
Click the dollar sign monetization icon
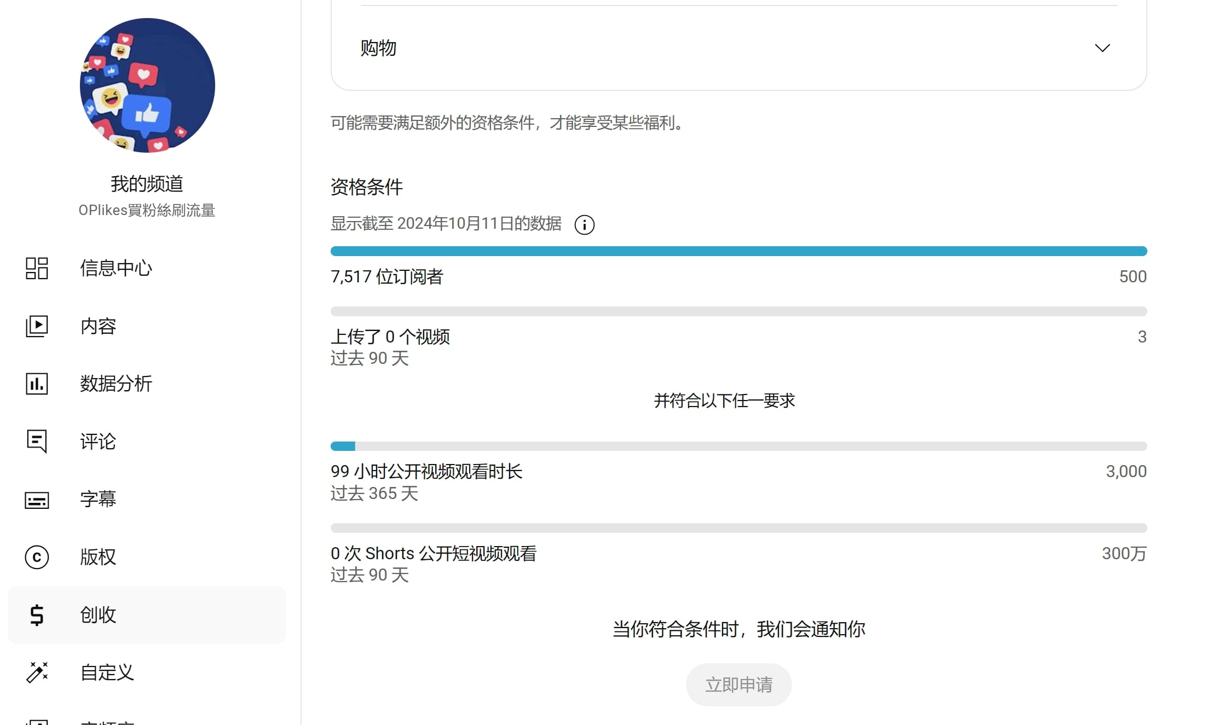37,615
